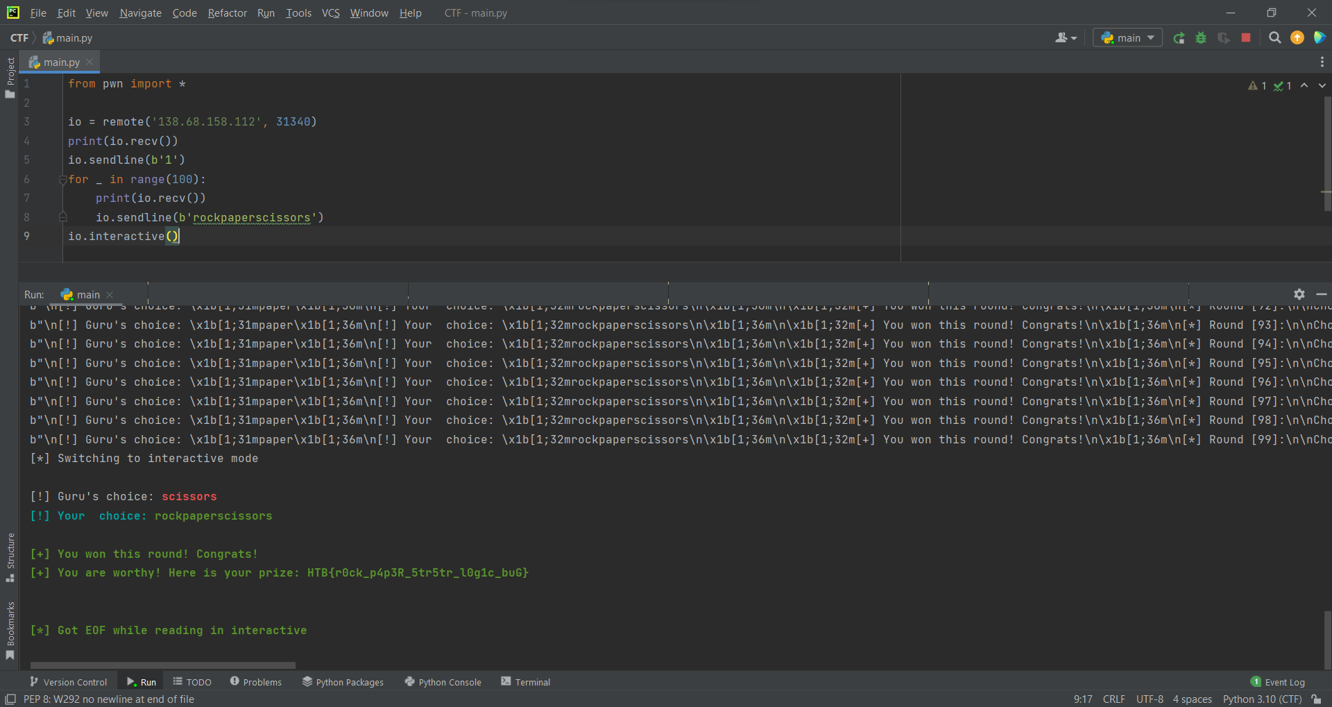Collapse the for loop using the gutter arrow
Viewport: 1332px width, 707px height.
point(62,179)
